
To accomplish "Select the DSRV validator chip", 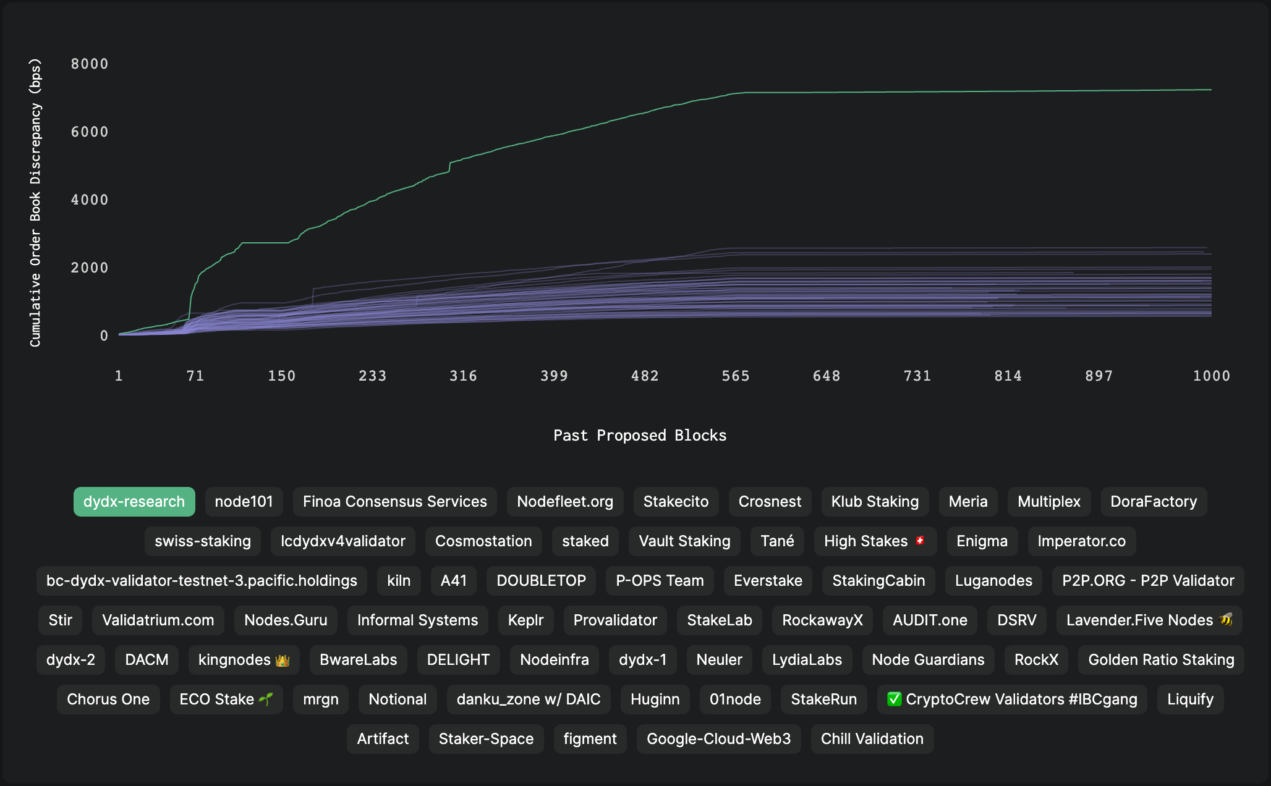I will 1017,620.
